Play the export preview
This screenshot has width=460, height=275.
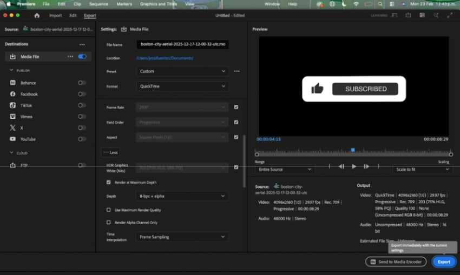354,166
